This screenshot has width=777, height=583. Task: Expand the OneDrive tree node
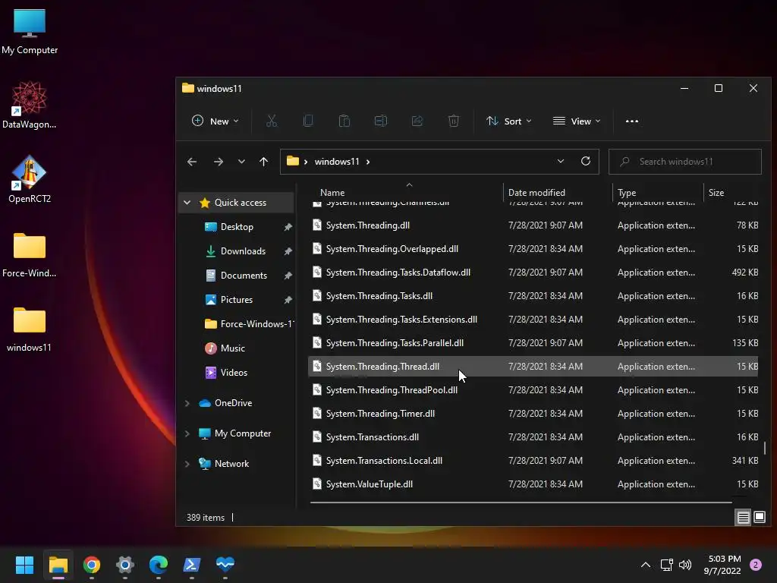187,403
